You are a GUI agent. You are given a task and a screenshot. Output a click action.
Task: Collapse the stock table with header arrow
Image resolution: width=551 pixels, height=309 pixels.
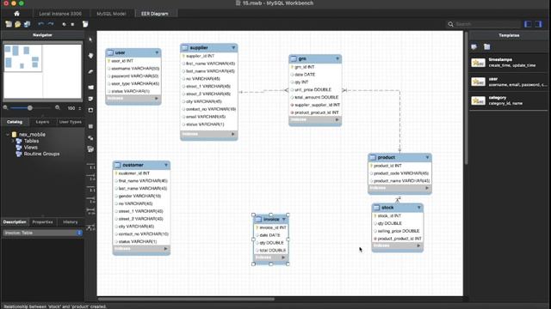419,208
